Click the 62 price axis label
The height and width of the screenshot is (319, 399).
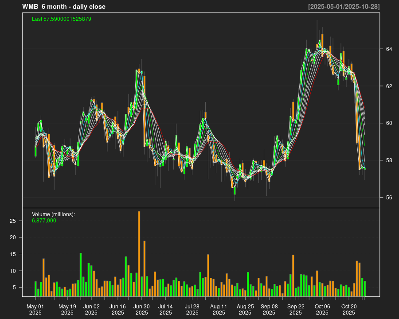click(389, 86)
